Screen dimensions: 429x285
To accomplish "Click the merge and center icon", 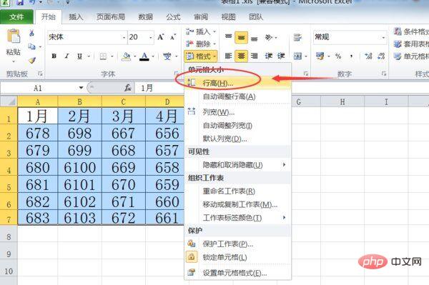I will pos(297,56).
